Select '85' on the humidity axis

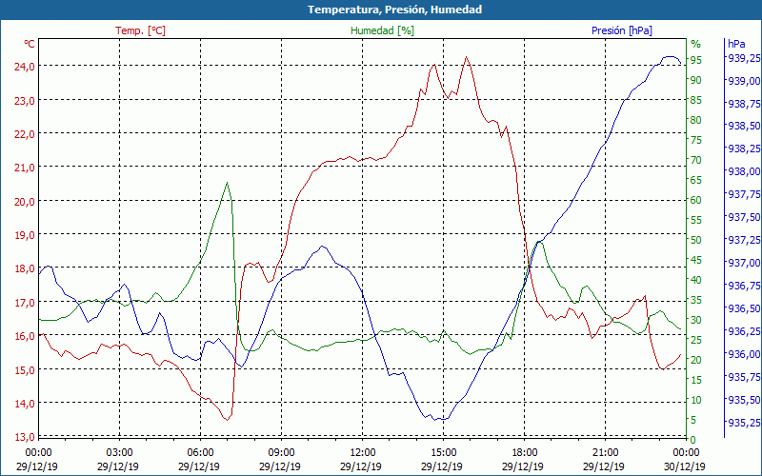[696, 100]
